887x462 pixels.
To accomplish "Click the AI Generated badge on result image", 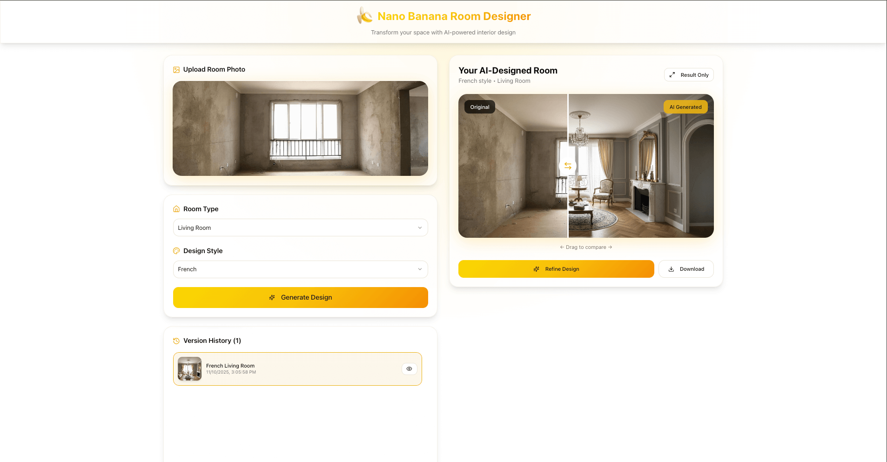I will pos(685,107).
